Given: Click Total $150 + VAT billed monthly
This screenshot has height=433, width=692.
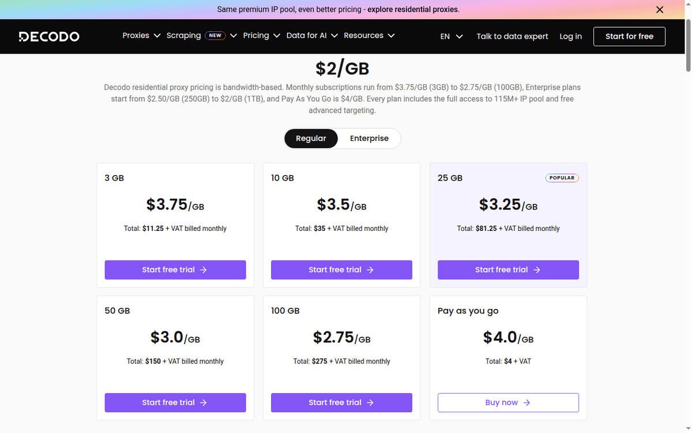Looking at the screenshot, I should tap(175, 361).
